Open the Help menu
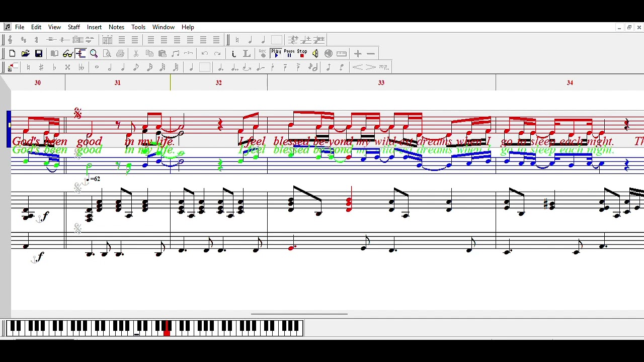 click(x=188, y=27)
